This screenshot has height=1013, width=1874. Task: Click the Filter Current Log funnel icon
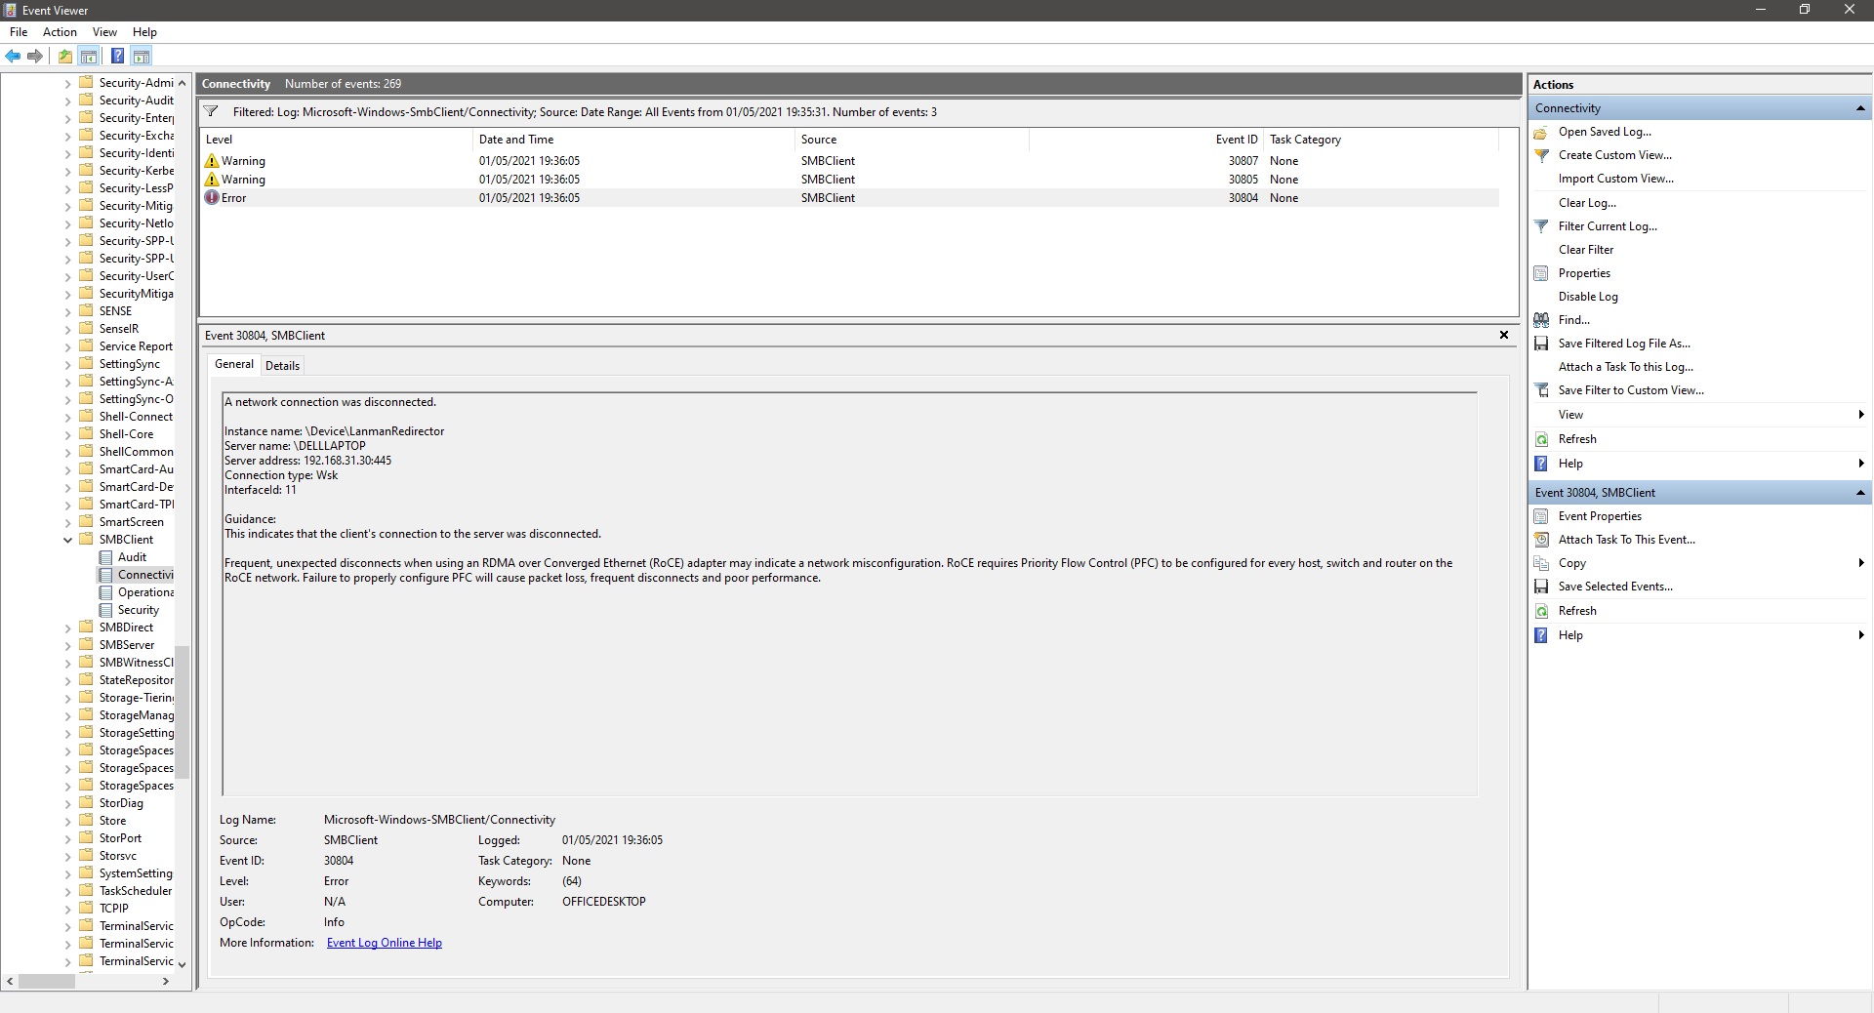coord(1541,226)
